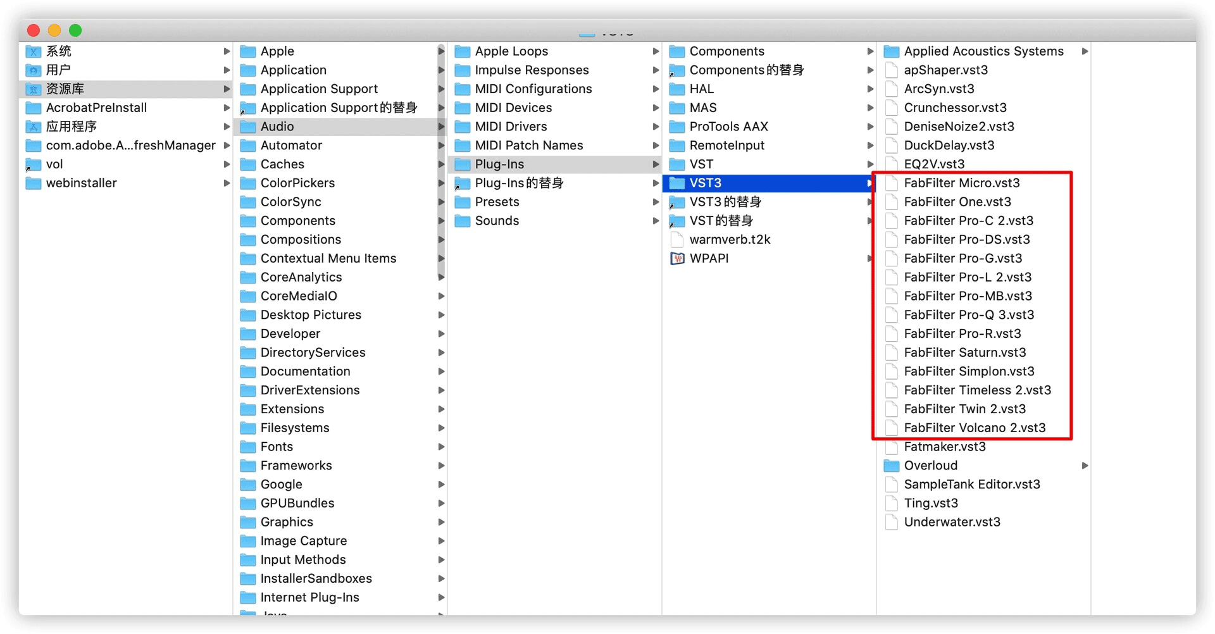Expand the 资源库 folder arrow
The image size is (1215, 634).
click(x=227, y=89)
